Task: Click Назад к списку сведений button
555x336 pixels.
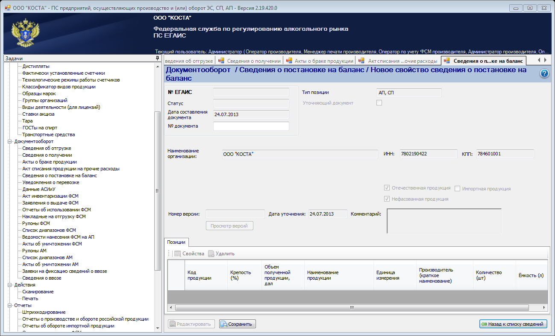Action: coord(513,324)
